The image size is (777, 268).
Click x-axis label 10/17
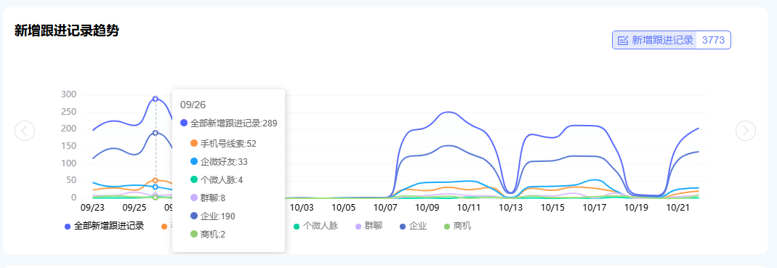click(595, 208)
